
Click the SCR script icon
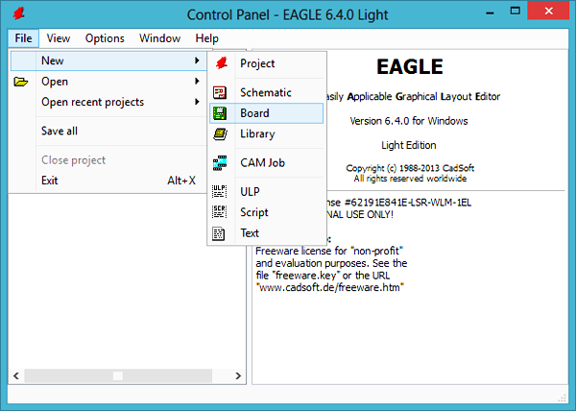point(219,212)
